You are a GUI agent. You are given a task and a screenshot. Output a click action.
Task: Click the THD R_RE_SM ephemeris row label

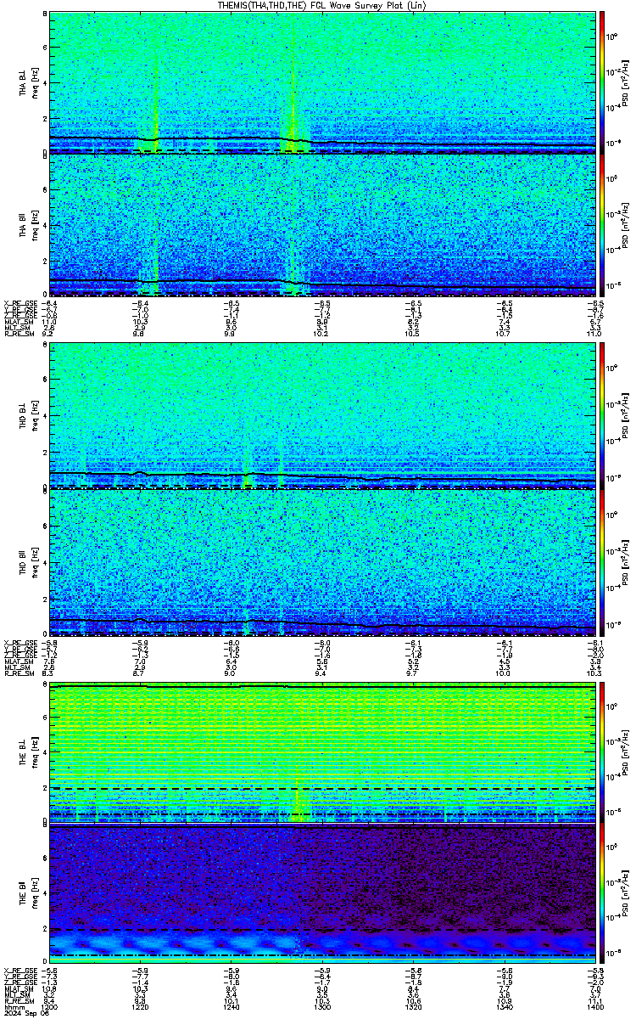(x=17, y=673)
